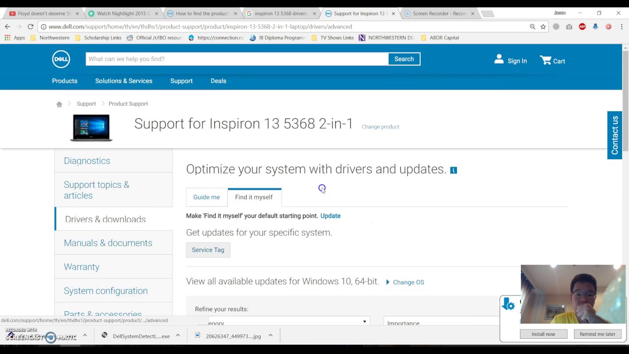The width and height of the screenshot is (629, 354).
Task: Open DellSystemDetect exe download item
Action: (x=136, y=336)
